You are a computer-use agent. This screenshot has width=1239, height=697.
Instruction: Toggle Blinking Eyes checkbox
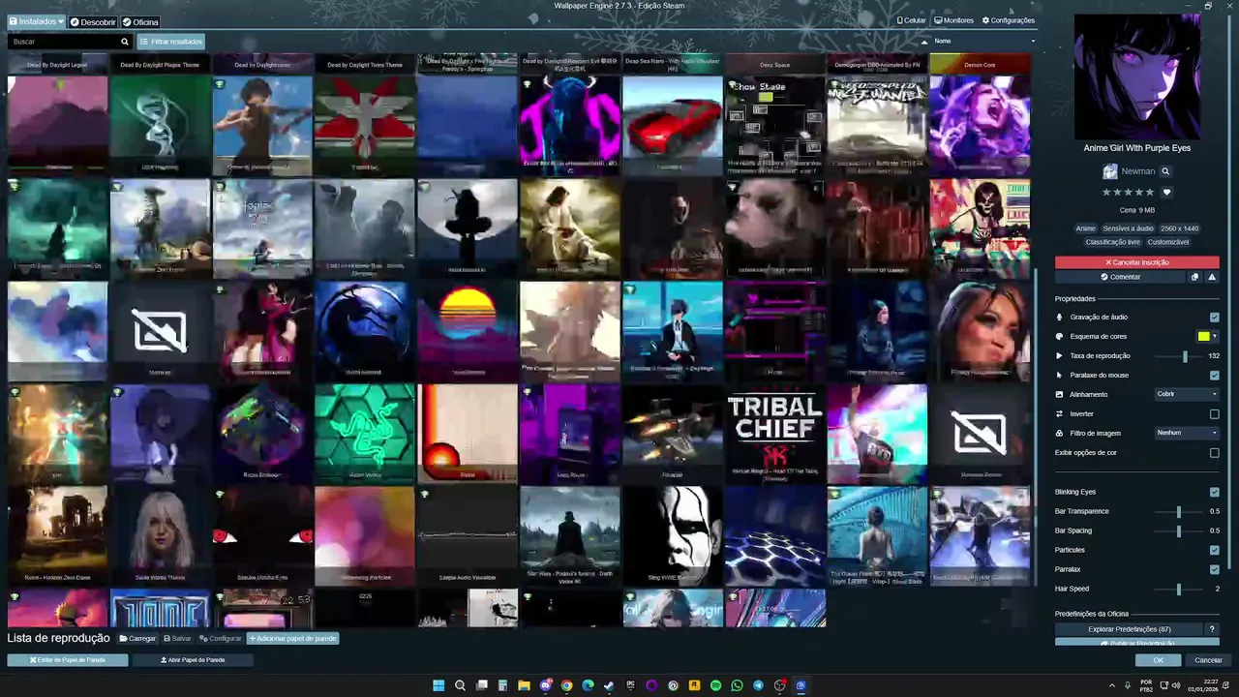(1214, 492)
